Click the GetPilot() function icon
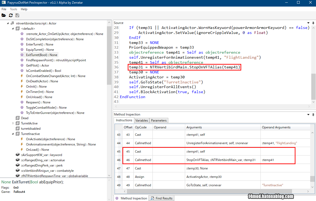This screenshot has height=201, width=316. coord(22,66)
